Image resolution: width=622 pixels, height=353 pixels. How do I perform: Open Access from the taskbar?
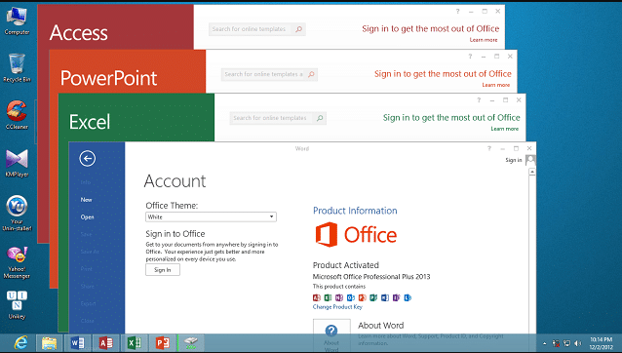pyautogui.click(x=105, y=342)
